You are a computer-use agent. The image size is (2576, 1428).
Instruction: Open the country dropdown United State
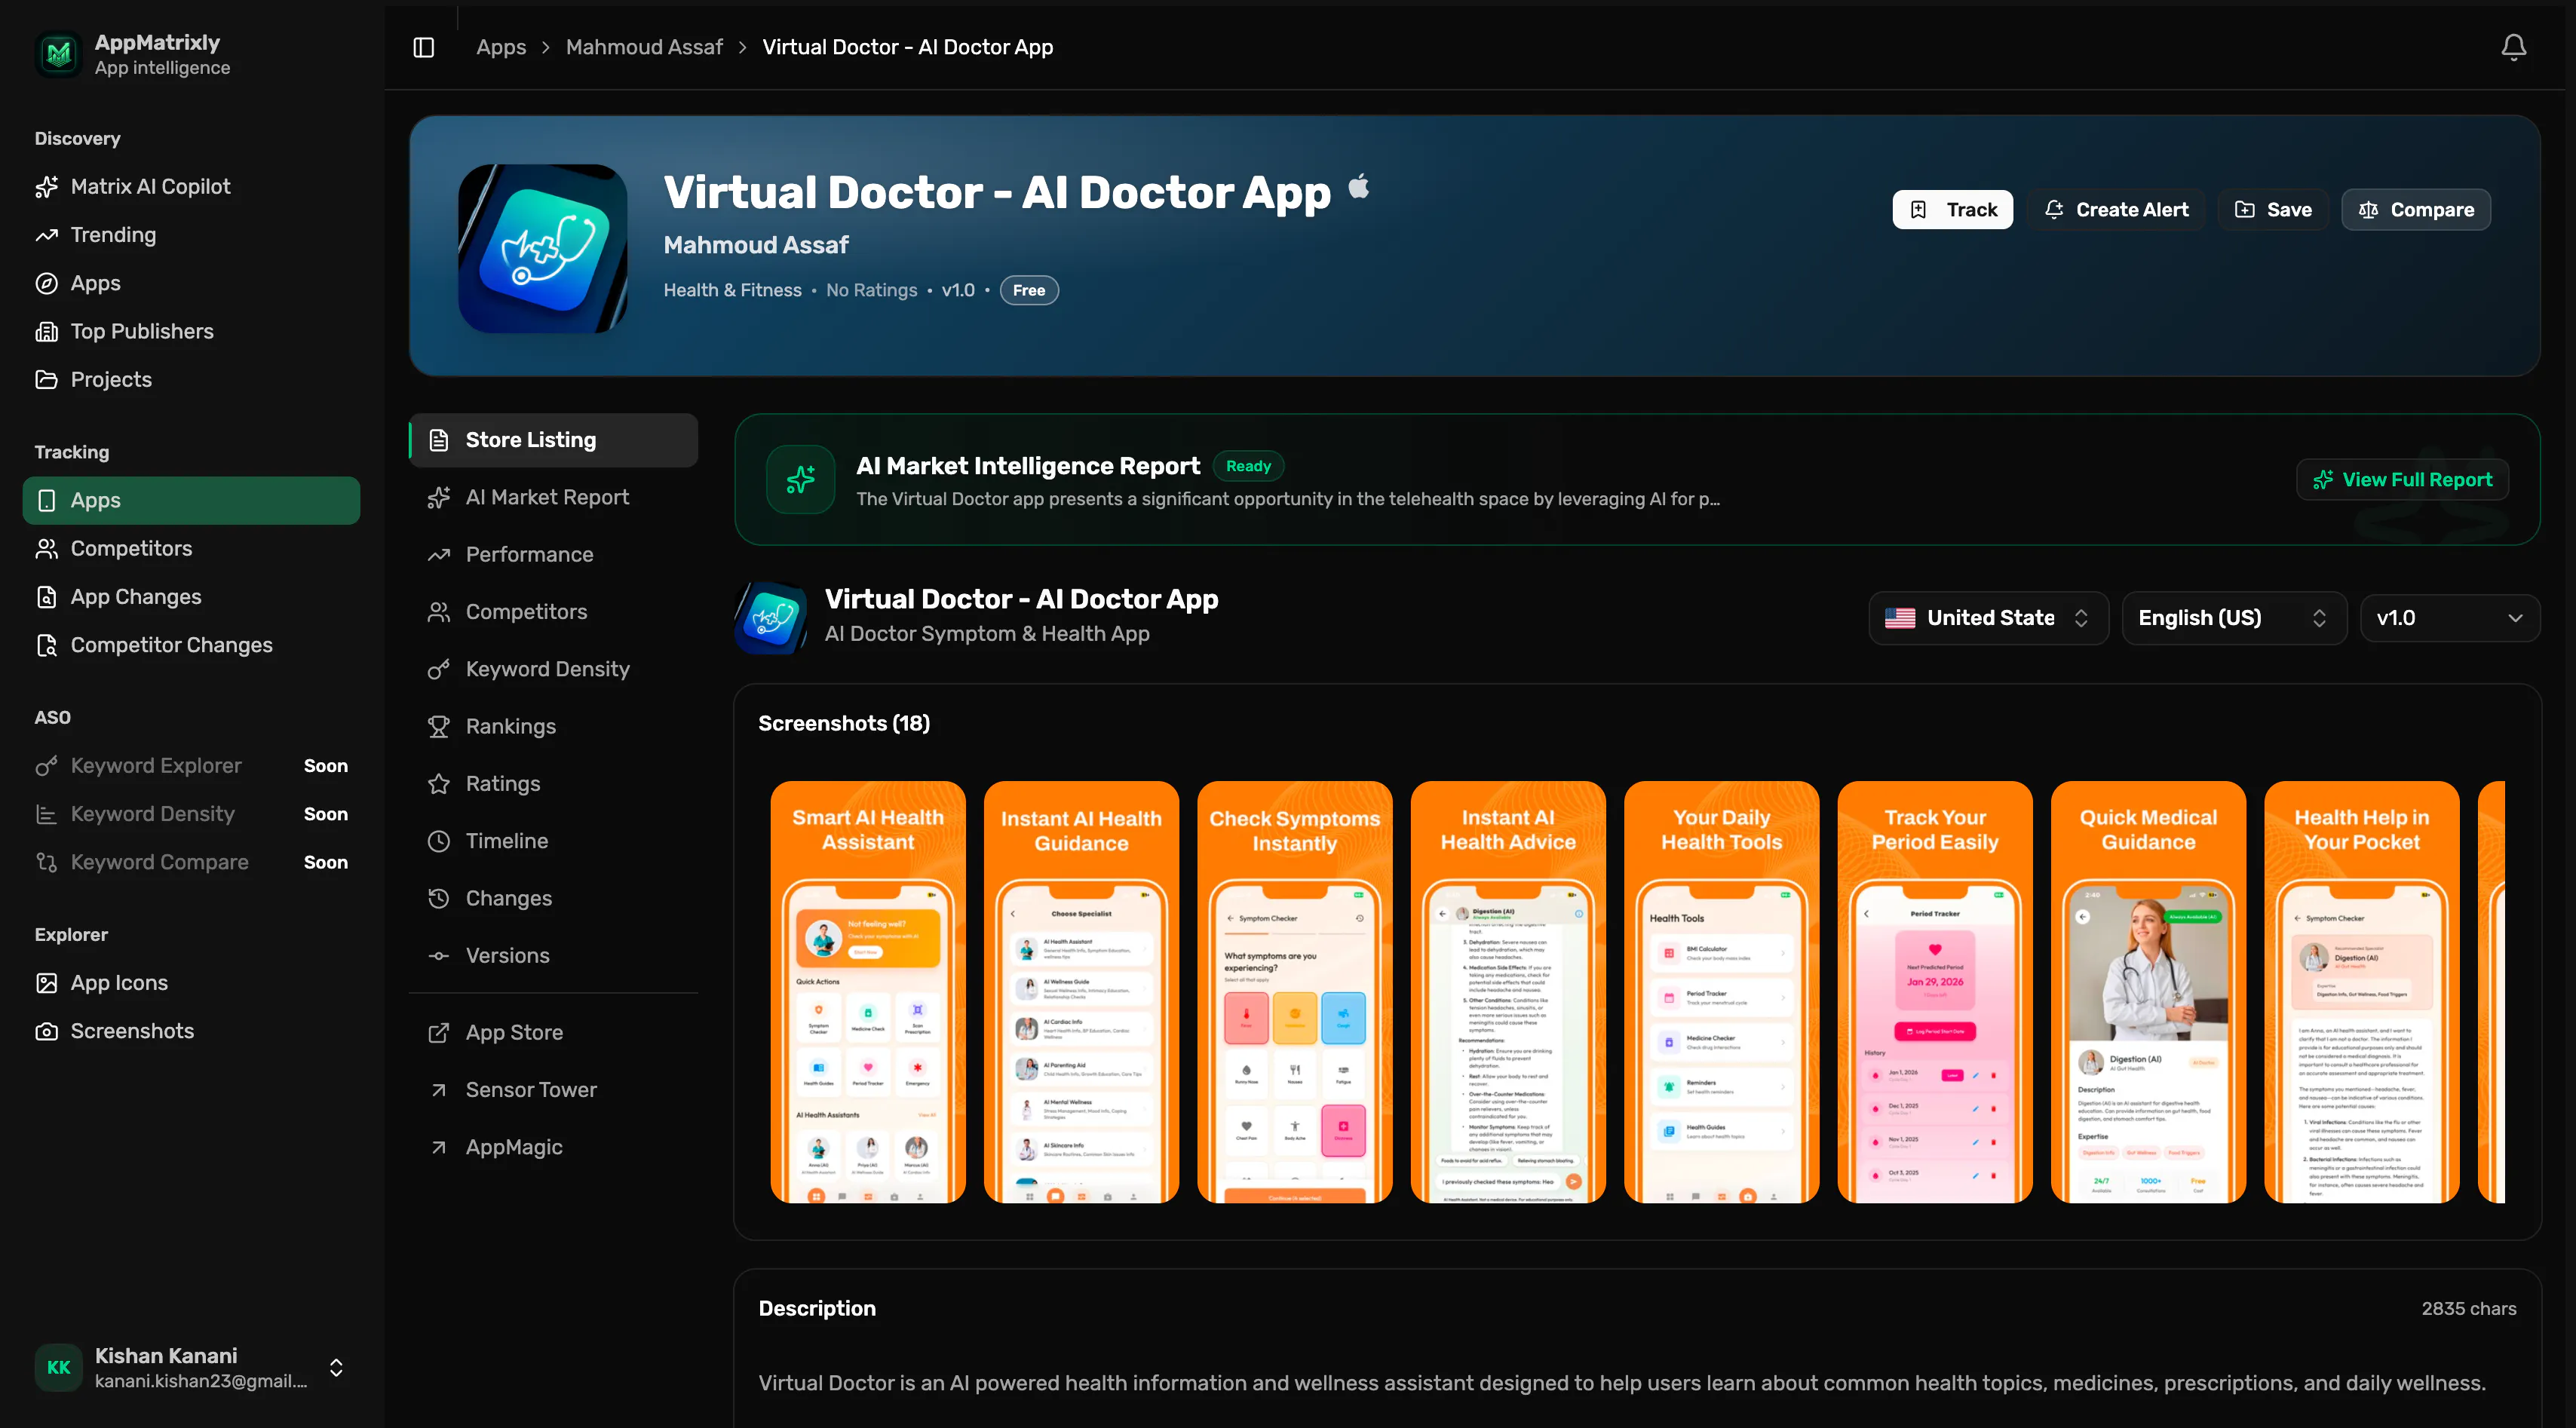click(1988, 617)
